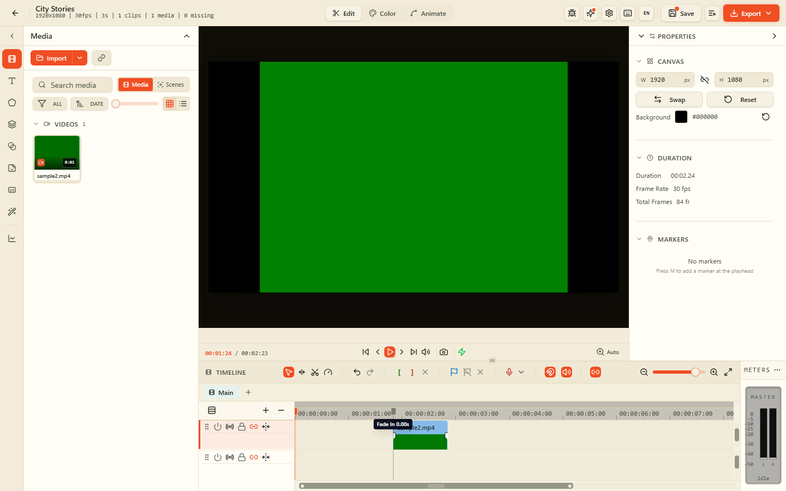The width and height of the screenshot is (786, 491).
Task: Click the ALL filter button
Action: pyautogui.click(x=50, y=104)
